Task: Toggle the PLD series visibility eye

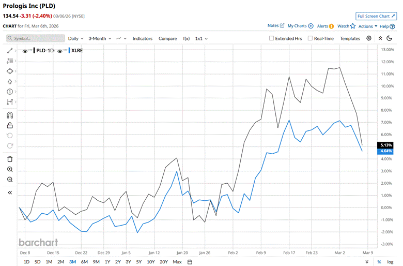Action: point(25,51)
